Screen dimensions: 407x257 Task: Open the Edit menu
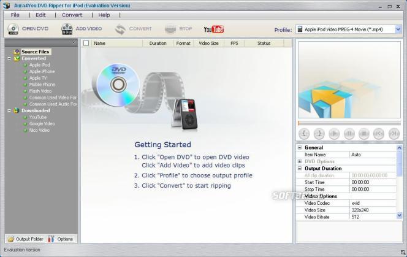pyautogui.click(x=40, y=15)
